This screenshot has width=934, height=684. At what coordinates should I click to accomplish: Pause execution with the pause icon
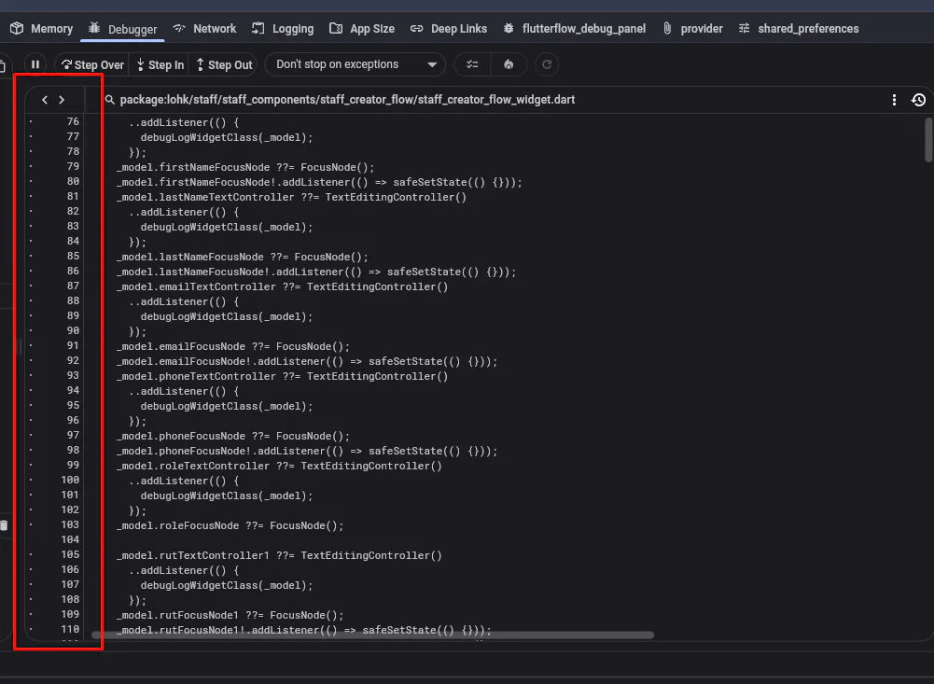tap(35, 64)
